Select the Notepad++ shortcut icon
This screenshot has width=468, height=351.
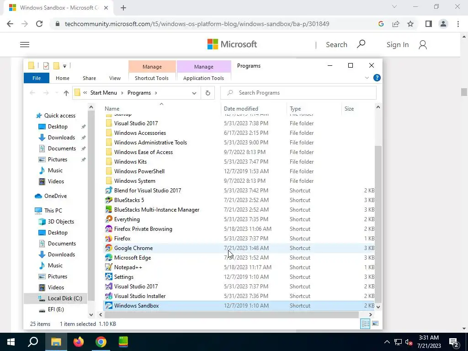coord(109,267)
